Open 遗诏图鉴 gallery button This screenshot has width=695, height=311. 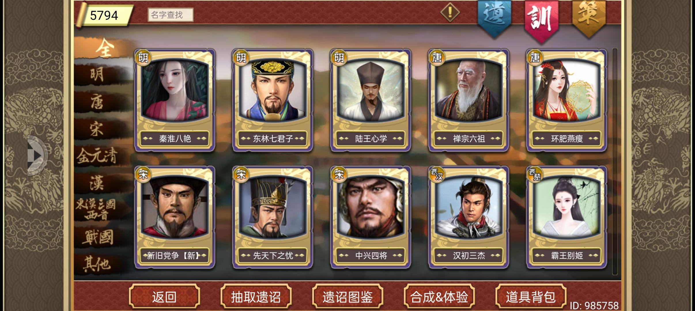pos(347,297)
